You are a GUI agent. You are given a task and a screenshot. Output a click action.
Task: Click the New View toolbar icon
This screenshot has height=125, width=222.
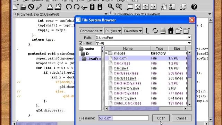(130, 7)
